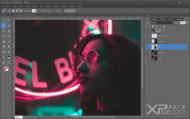Uncheck the Contiguous option
190x119 pixels.
(x=54, y=11)
